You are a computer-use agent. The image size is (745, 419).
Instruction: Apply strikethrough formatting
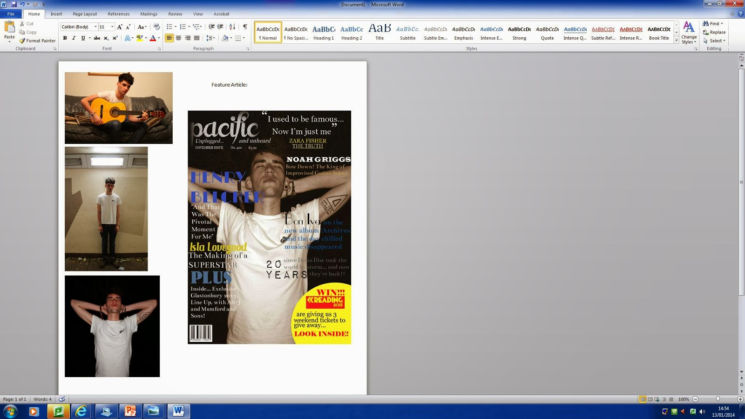coord(97,39)
